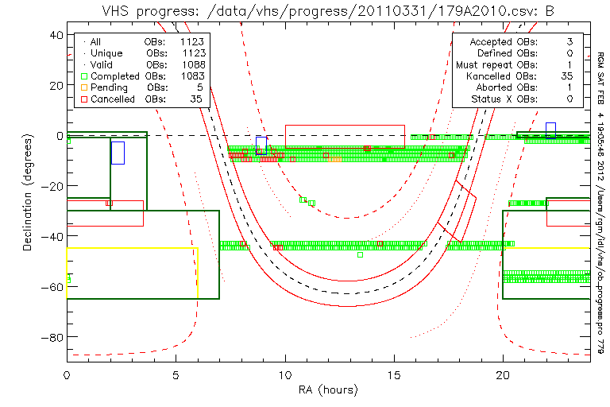Click the 'All OBs: 1123' legend entry

click(x=141, y=41)
